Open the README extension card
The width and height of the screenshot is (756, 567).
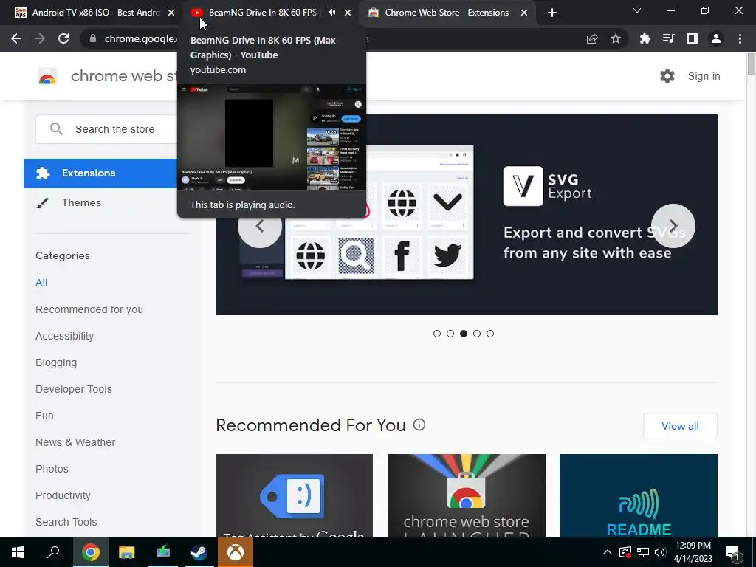639,495
